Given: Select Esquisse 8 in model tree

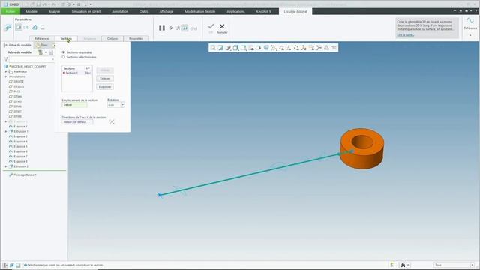Looking at the screenshot, I should [20, 162].
